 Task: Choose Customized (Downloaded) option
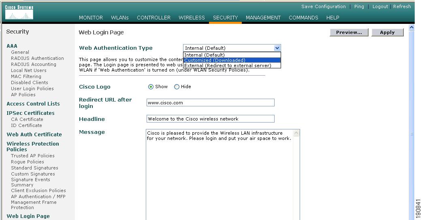tap(232, 60)
